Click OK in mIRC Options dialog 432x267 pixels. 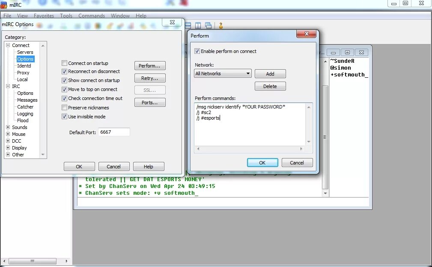coord(79,166)
